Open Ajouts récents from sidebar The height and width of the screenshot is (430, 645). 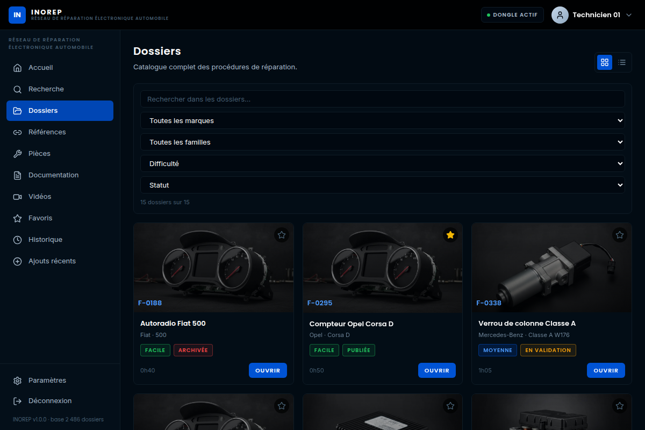click(60, 261)
